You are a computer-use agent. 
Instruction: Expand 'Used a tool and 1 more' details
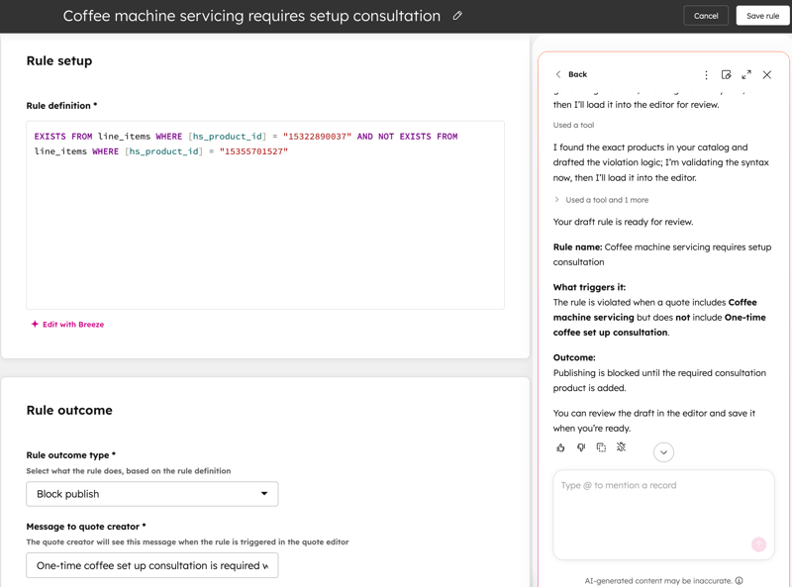click(x=601, y=200)
